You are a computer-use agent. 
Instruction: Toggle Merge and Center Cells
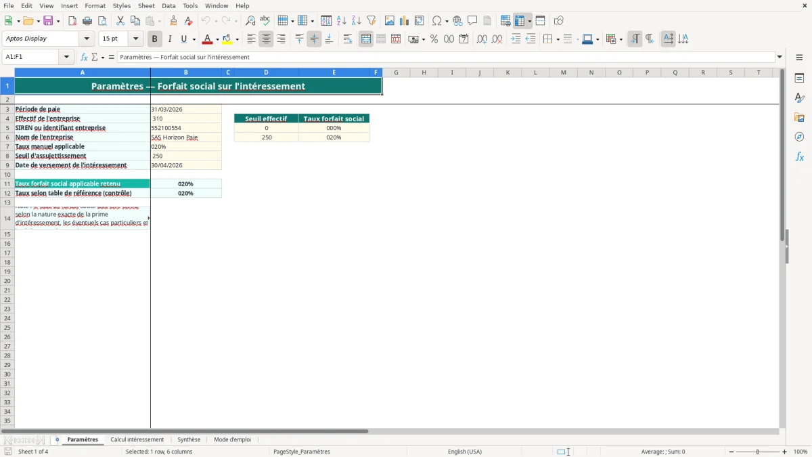pos(366,39)
